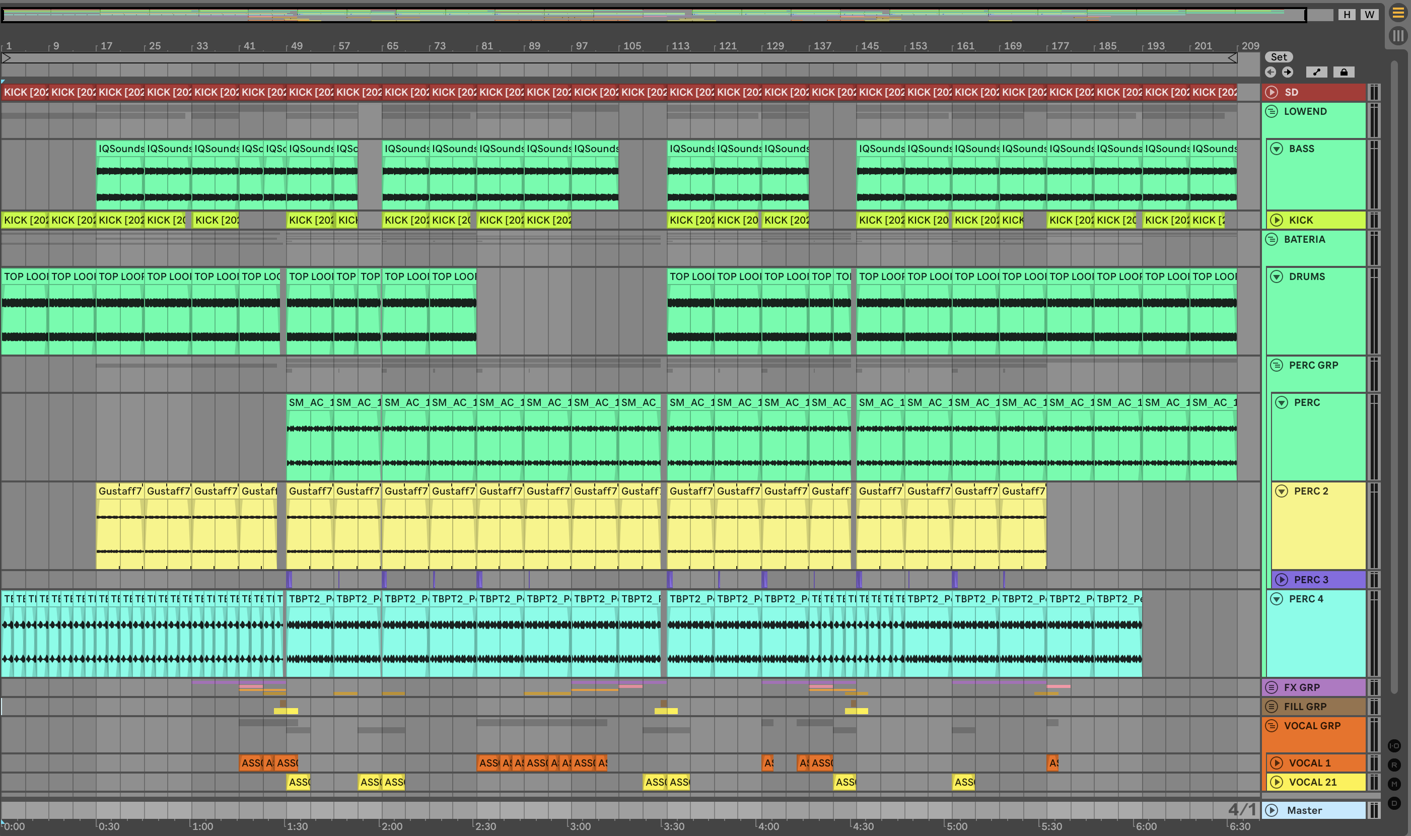
Task: Click the Lock Envelopes padlock icon
Action: pos(1344,72)
